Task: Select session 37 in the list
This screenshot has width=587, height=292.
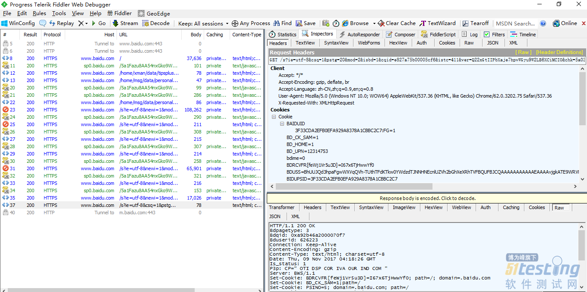Action: tap(132, 205)
